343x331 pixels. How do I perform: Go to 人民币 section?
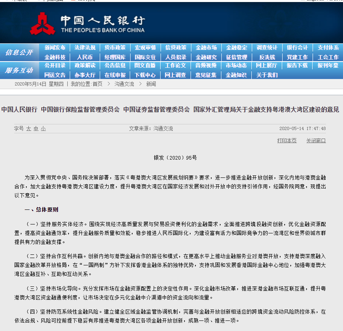pyautogui.click(x=85, y=57)
